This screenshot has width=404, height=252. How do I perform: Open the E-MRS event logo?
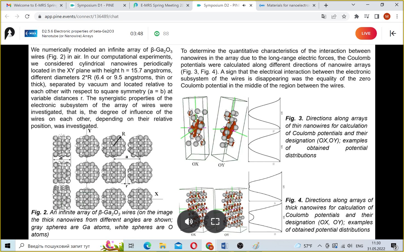point(31,33)
